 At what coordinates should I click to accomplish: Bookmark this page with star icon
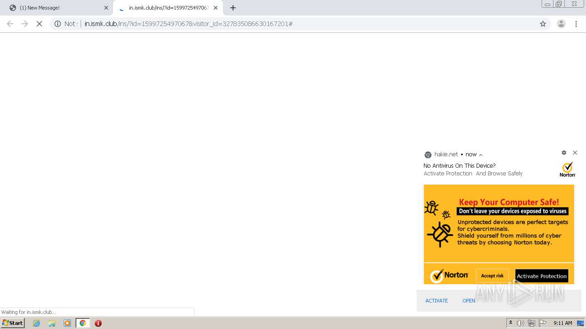543,24
